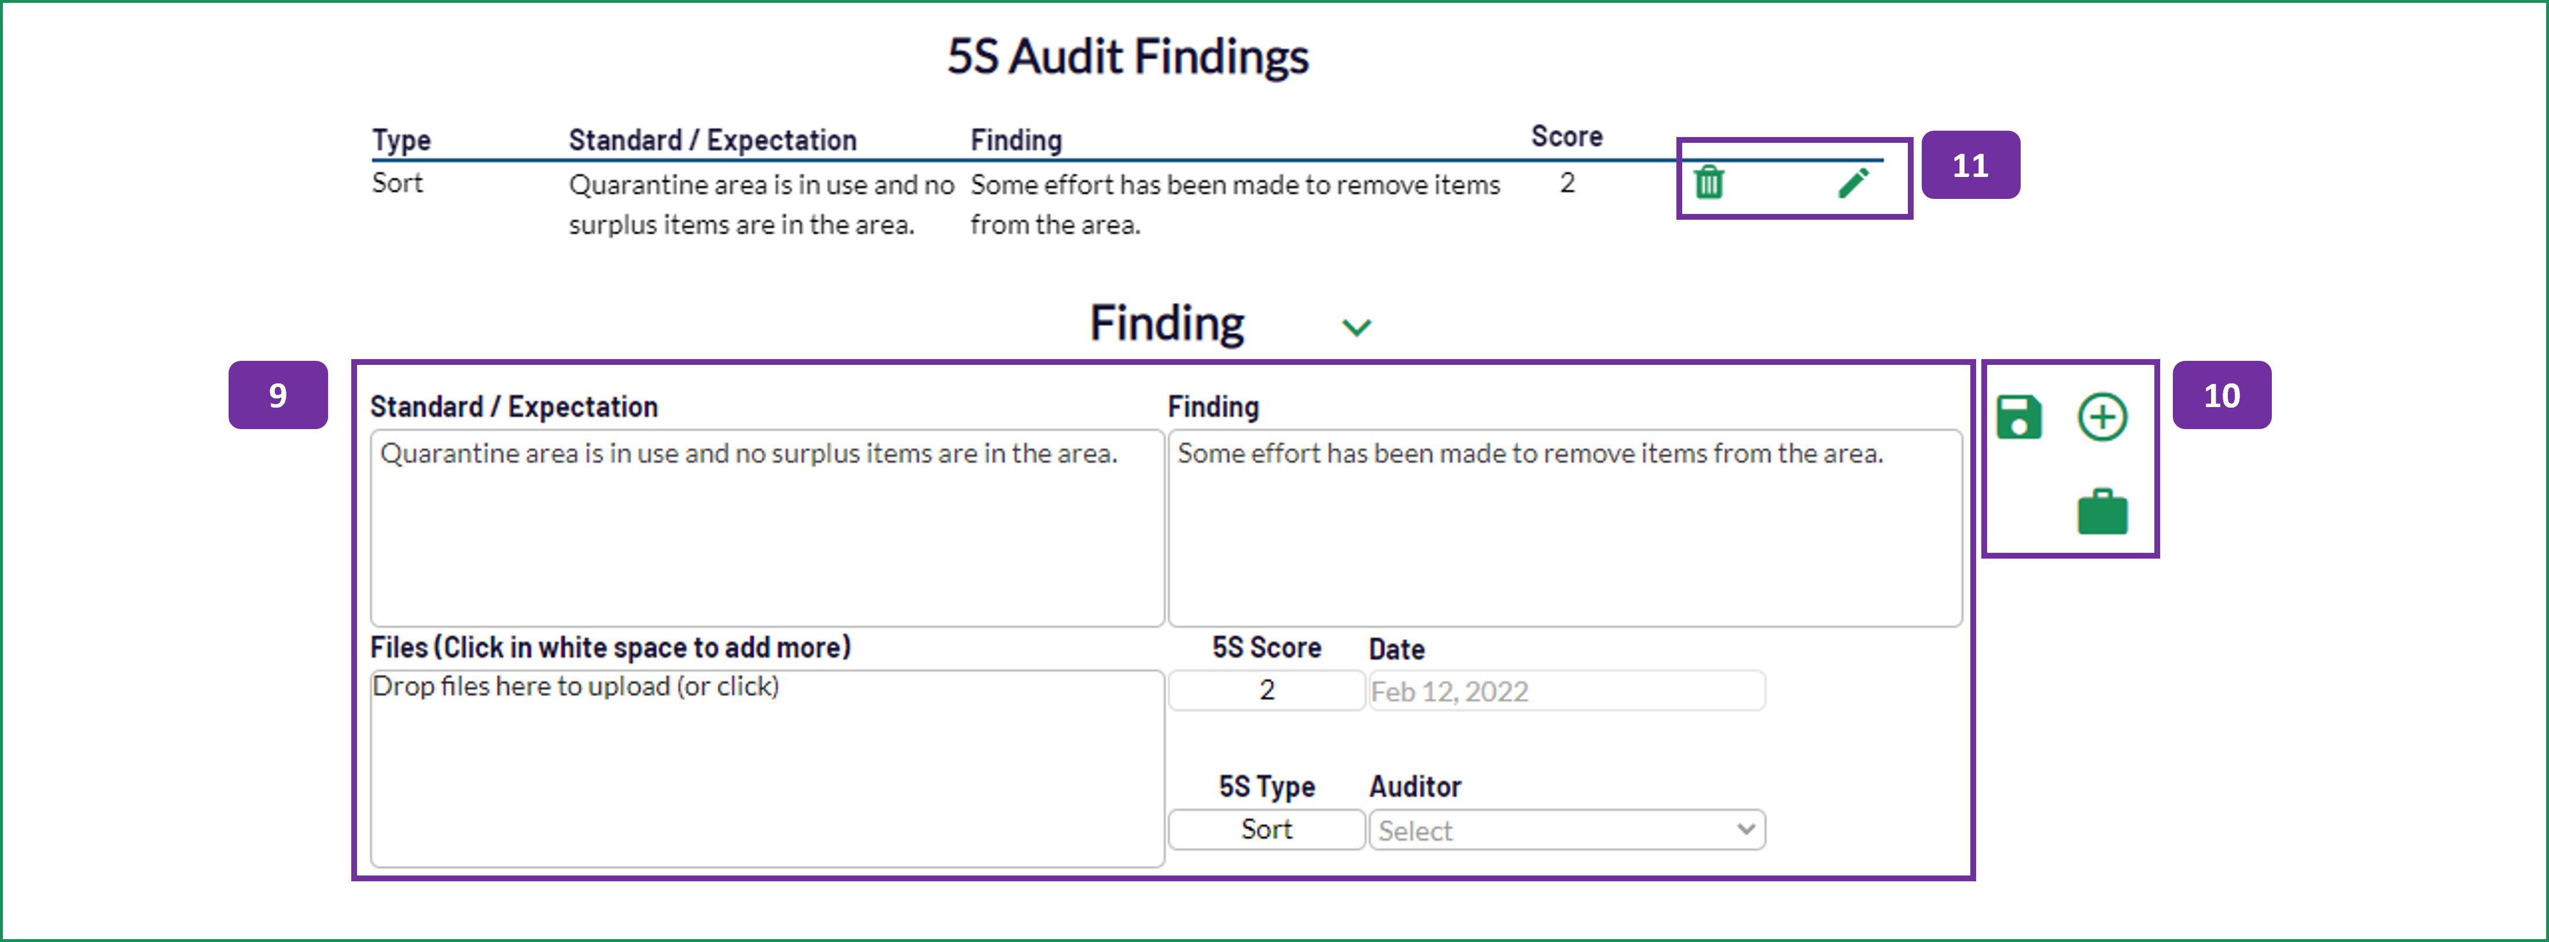
Task: Collapse the Finding section chevron
Action: click(x=1356, y=327)
